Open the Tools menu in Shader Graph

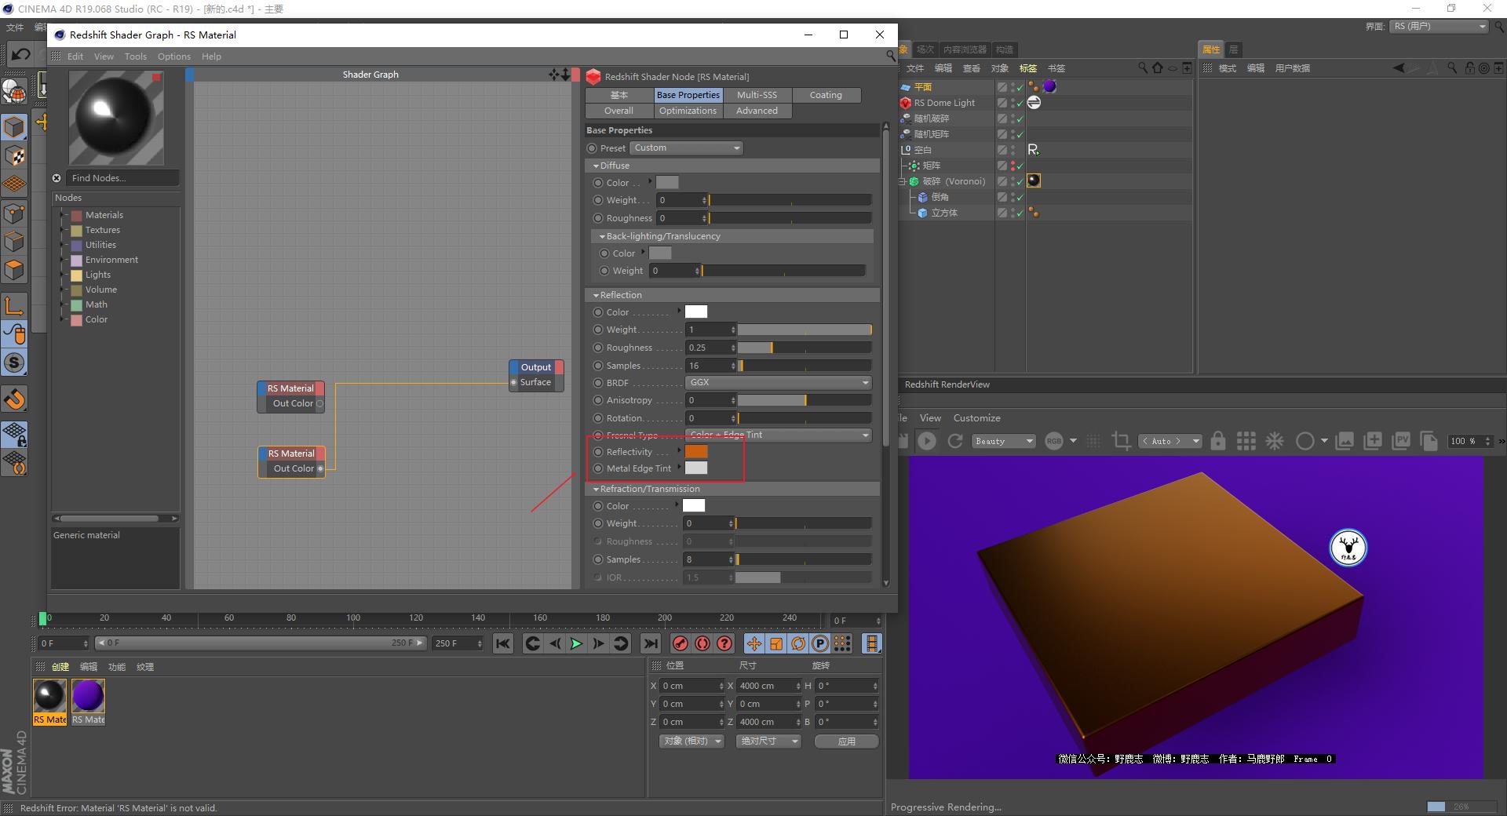pyautogui.click(x=135, y=56)
